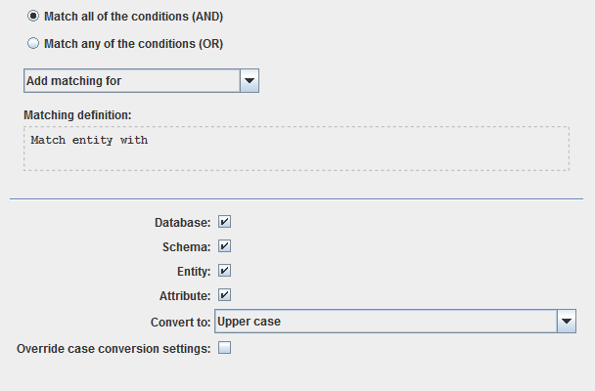
Task: Select Match all of the conditions (AND)
Action: (x=33, y=17)
